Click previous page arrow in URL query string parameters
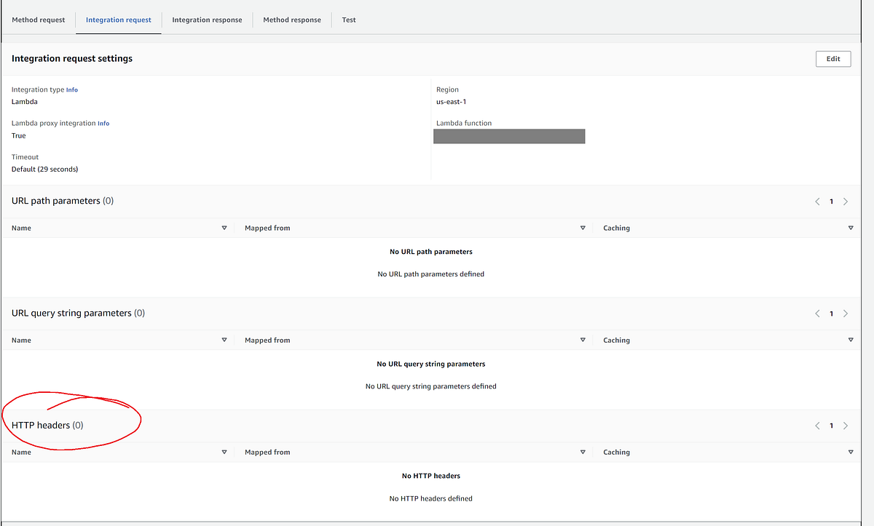This screenshot has width=874, height=526. [x=816, y=313]
